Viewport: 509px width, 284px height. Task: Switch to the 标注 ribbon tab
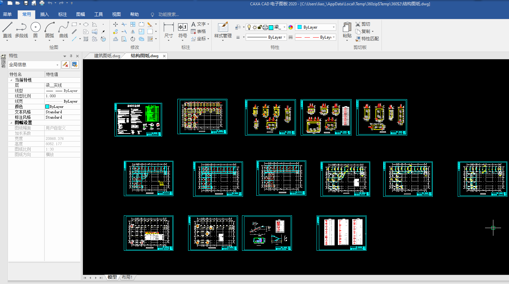(63, 14)
